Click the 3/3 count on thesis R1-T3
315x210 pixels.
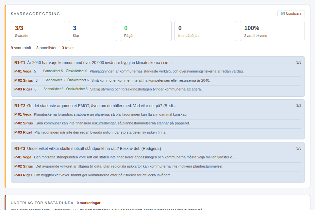[x=299, y=148]
